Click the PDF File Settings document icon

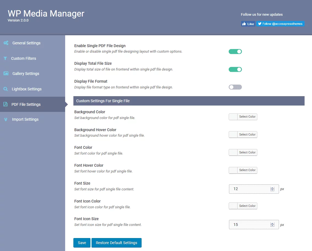5,104
